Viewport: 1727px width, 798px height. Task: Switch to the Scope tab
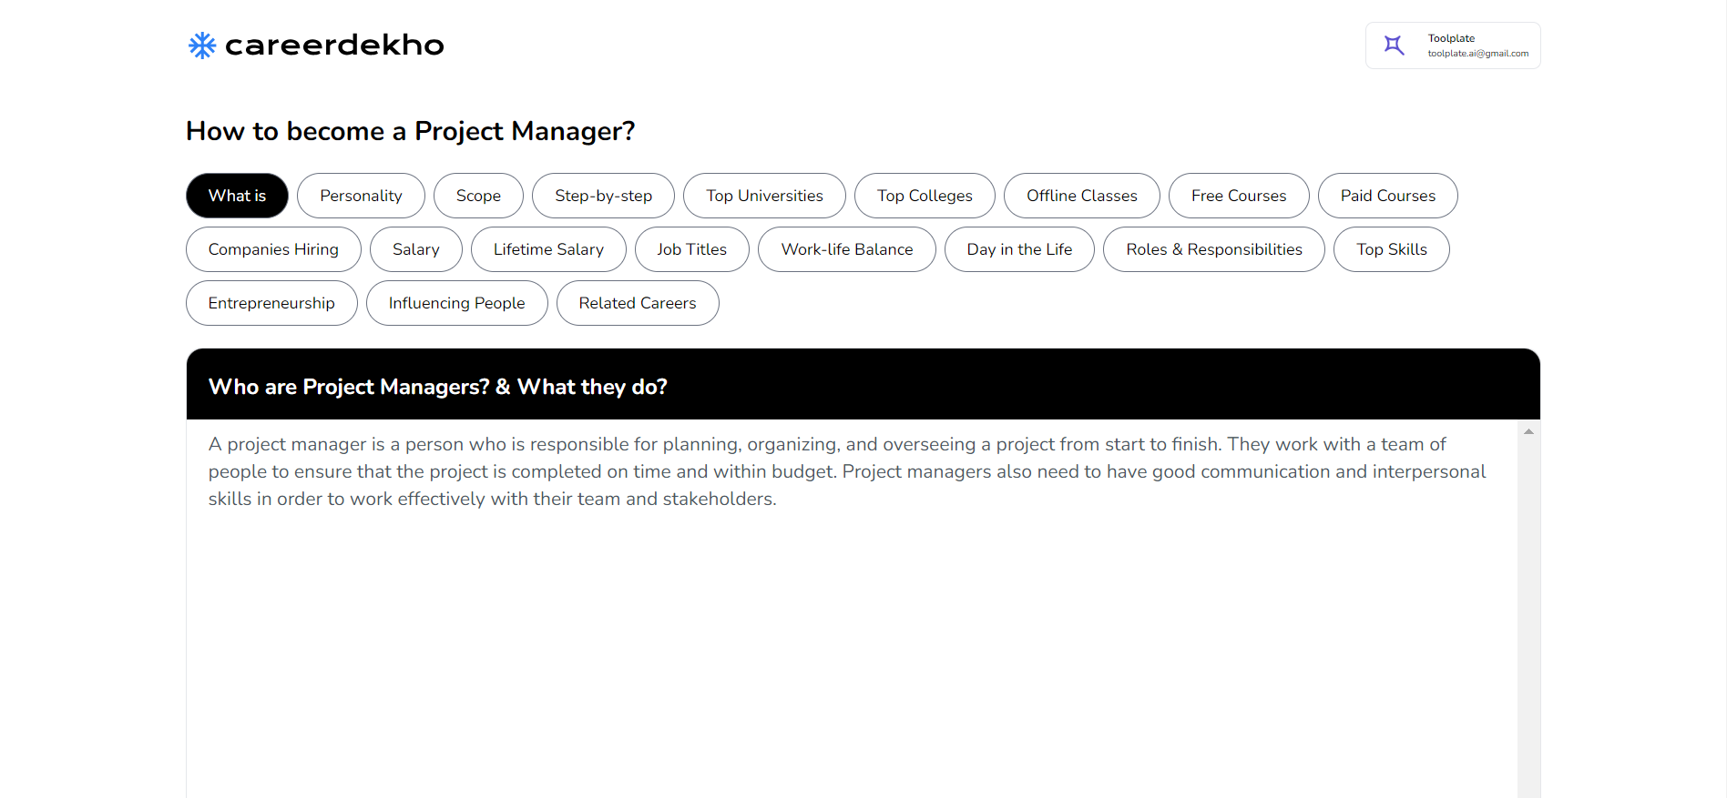tap(478, 196)
